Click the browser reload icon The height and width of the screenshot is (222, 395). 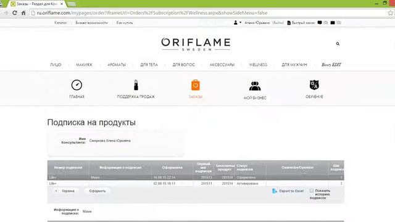[x=15, y=13]
